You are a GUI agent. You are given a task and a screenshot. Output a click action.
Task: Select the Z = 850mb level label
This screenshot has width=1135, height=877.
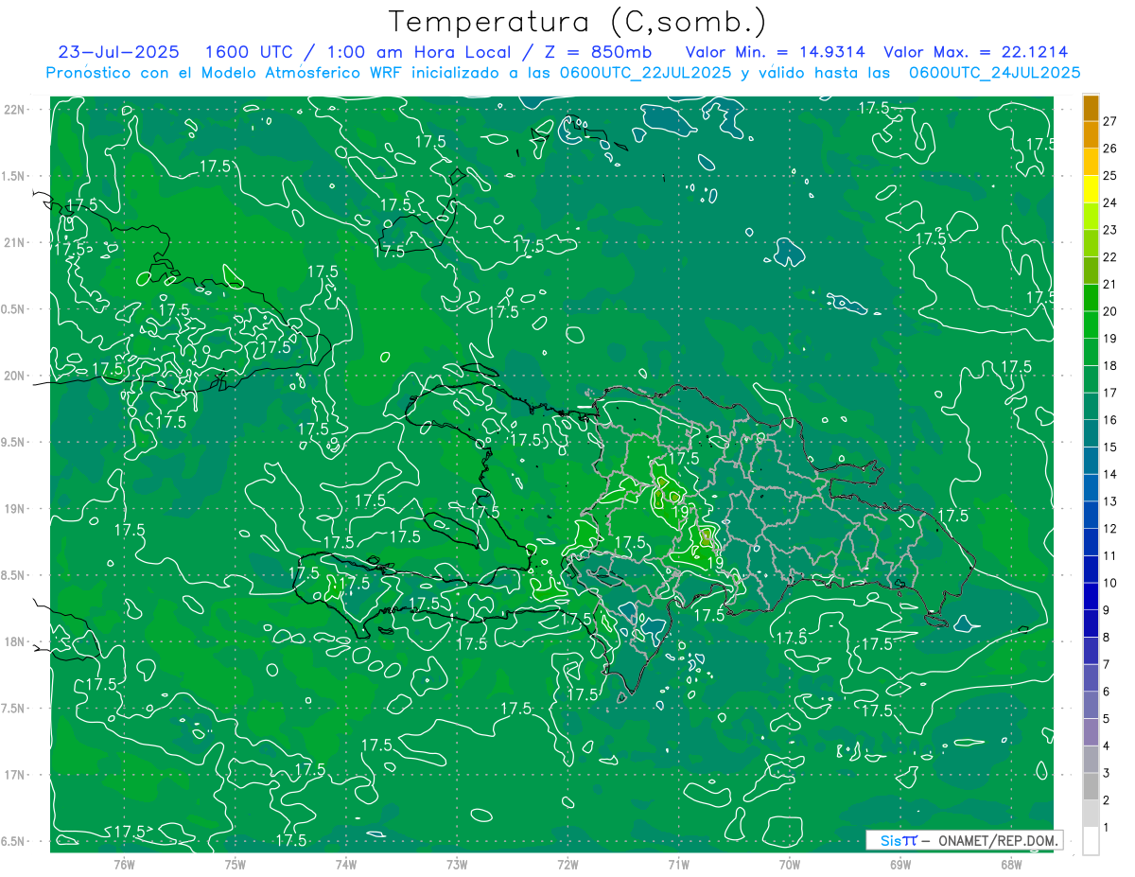point(598,53)
